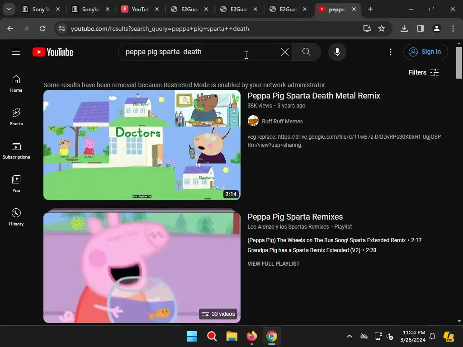Open the You section in the sidebar
The height and width of the screenshot is (347, 463).
coord(16,184)
